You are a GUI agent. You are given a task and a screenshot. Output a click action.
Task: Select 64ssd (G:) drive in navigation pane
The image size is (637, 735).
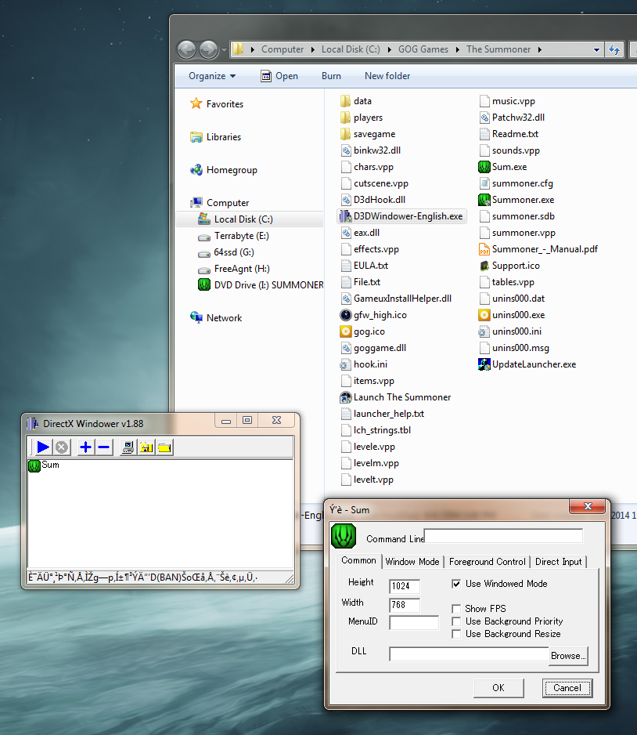coord(226,252)
